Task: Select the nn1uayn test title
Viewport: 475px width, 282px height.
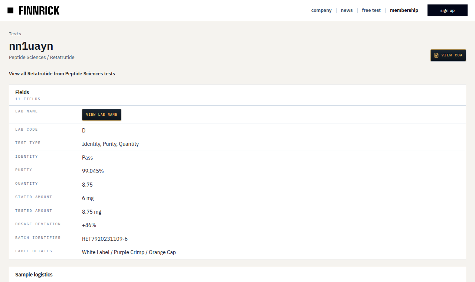Action: (31, 46)
